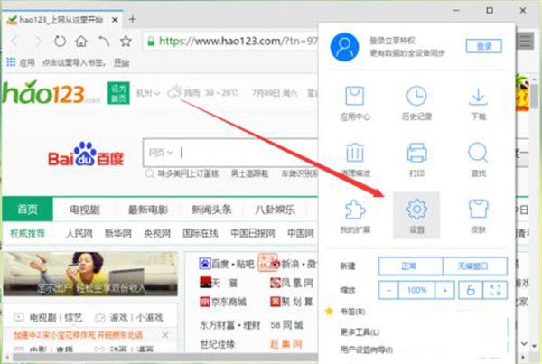Open the 新华网 link
The height and width of the screenshot is (364, 542).
tap(118, 233)
